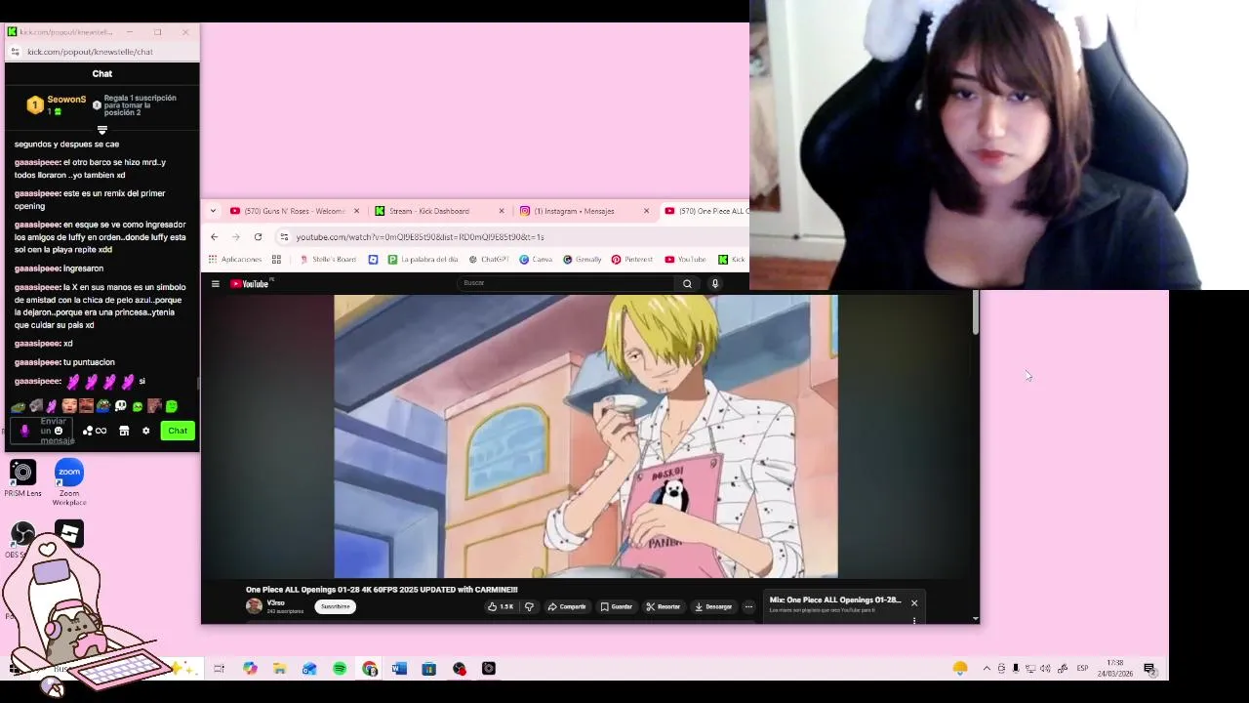
Task: Close the Instagram Mensajes tab
Action: (x=646, y=211)
